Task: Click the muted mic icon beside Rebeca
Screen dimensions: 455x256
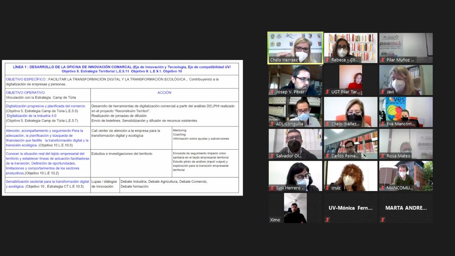Action: (328, 60)
